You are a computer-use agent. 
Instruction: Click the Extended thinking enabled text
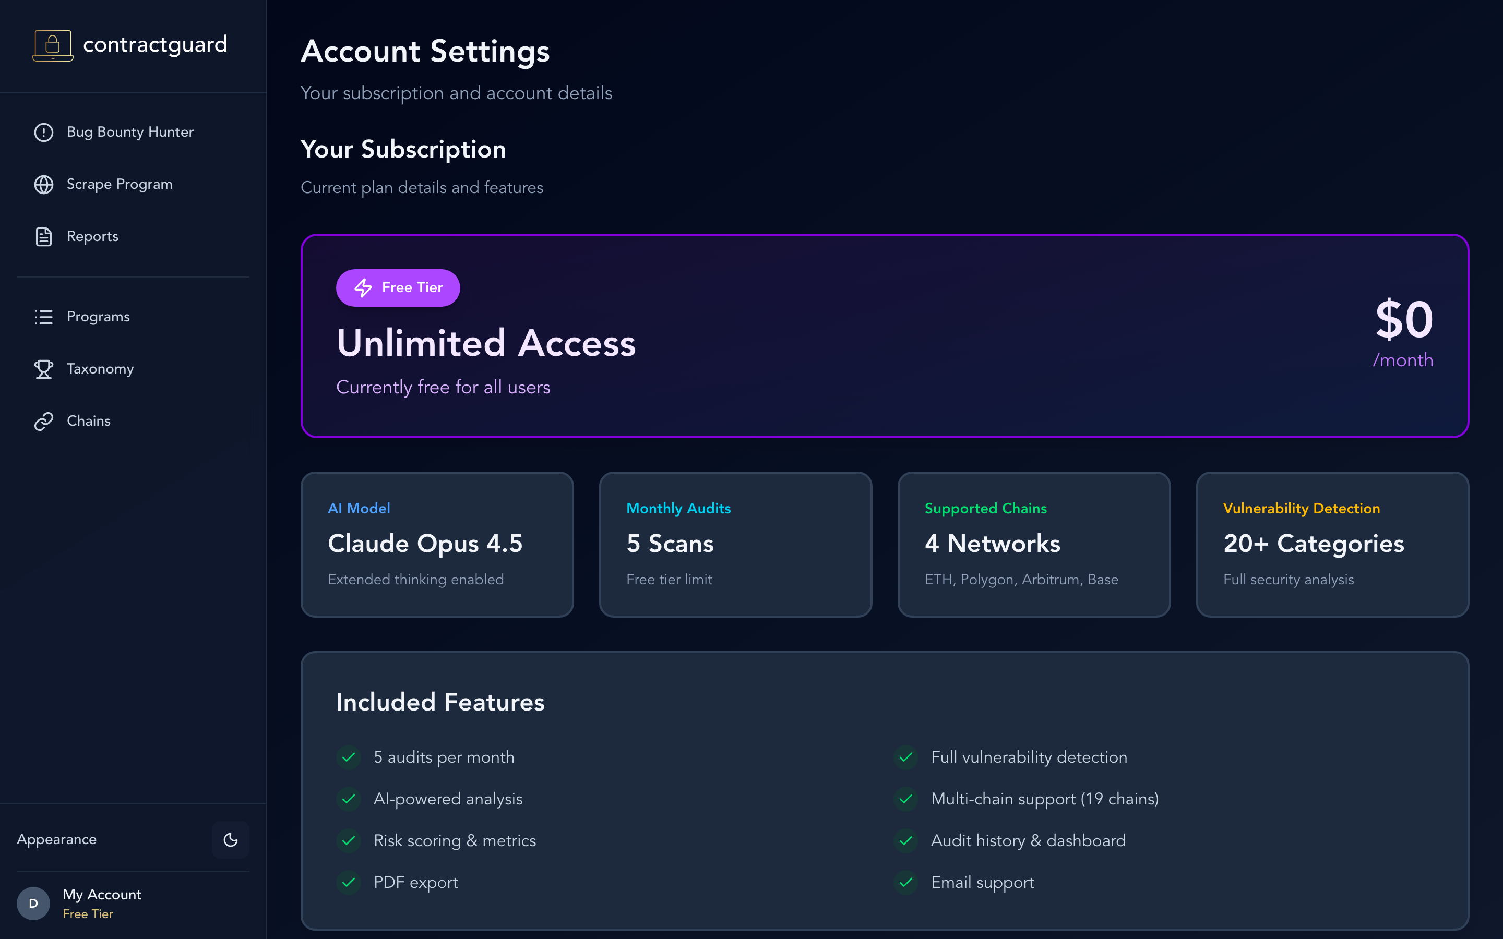tap(415, 580)
